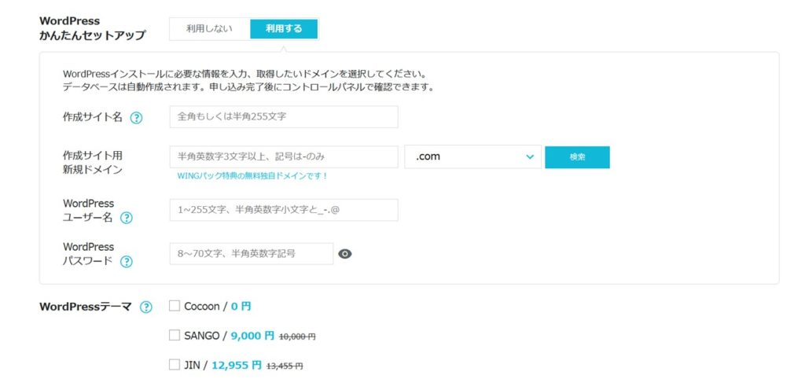
Task: Click the WordPress password input field
Action: pyautogui.click(x=251, y=254)
